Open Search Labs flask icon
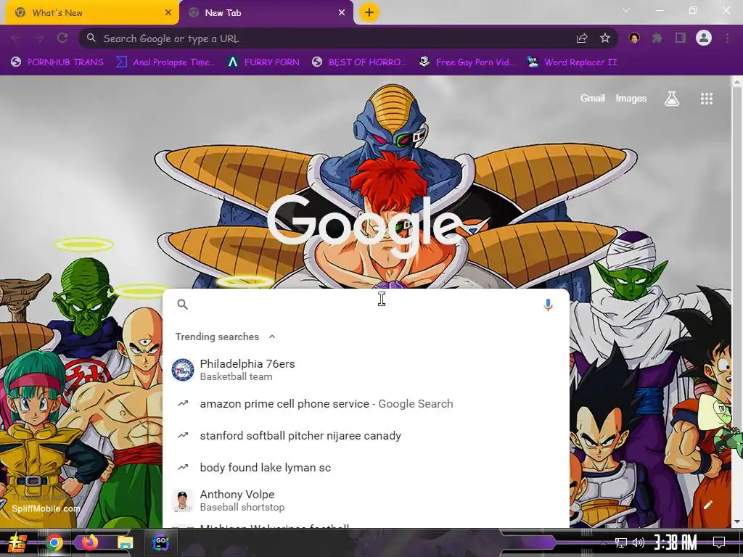This screenshot has height=557, width=743. coord(672,99)
